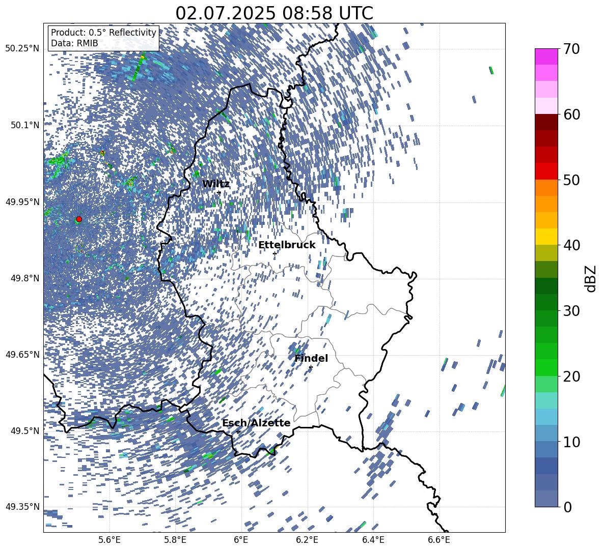Click the 49.5°N latitude tick label

coord(24,430)
